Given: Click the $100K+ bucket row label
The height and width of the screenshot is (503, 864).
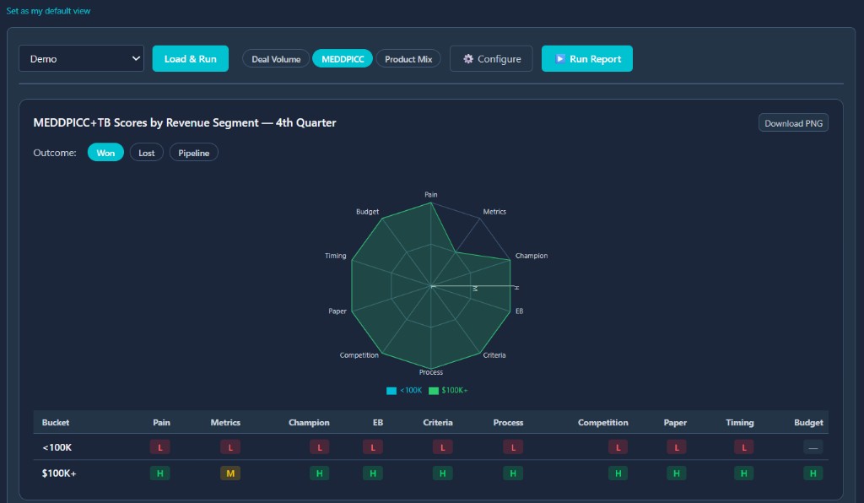Looking at the screenshot, I should (59, 473).
